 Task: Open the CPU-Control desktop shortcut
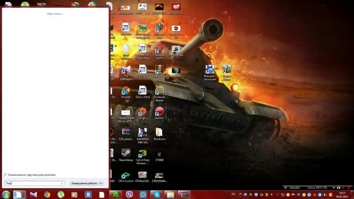point(126,177)
